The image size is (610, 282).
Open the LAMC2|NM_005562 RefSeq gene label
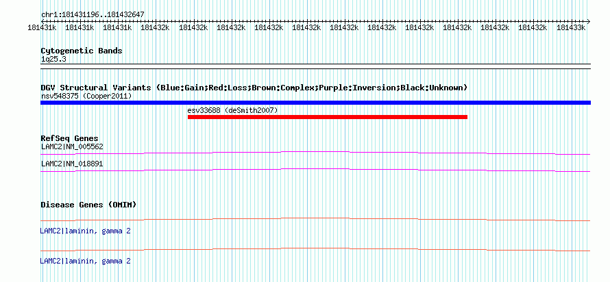(x=72, y=146)
